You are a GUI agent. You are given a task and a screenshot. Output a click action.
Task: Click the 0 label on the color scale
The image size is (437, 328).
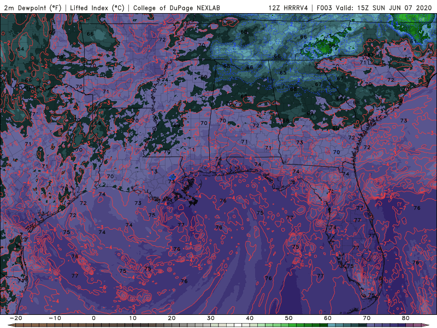pos(93,318)
